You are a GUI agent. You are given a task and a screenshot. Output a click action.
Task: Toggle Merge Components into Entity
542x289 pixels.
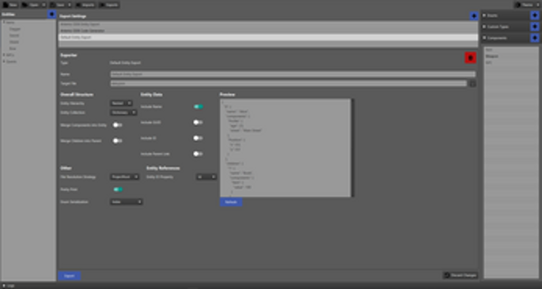point(117,125)
